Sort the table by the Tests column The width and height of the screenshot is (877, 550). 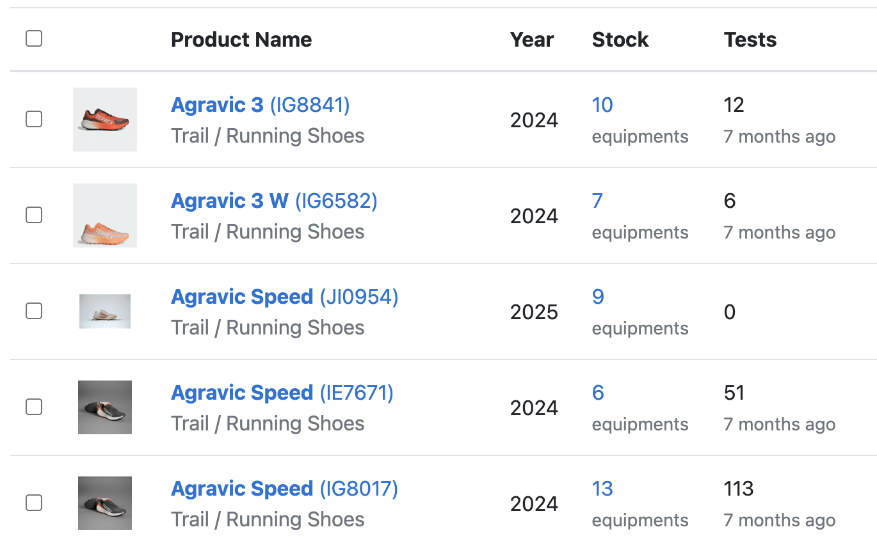pos(750,39)
